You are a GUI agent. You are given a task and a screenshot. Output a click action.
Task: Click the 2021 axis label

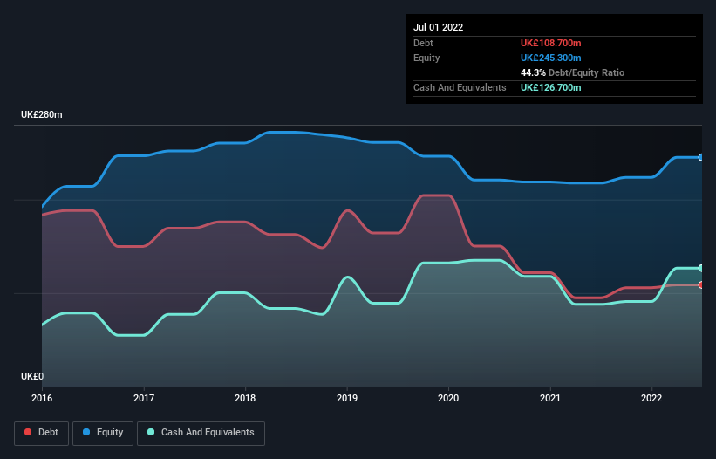point(550,398)
